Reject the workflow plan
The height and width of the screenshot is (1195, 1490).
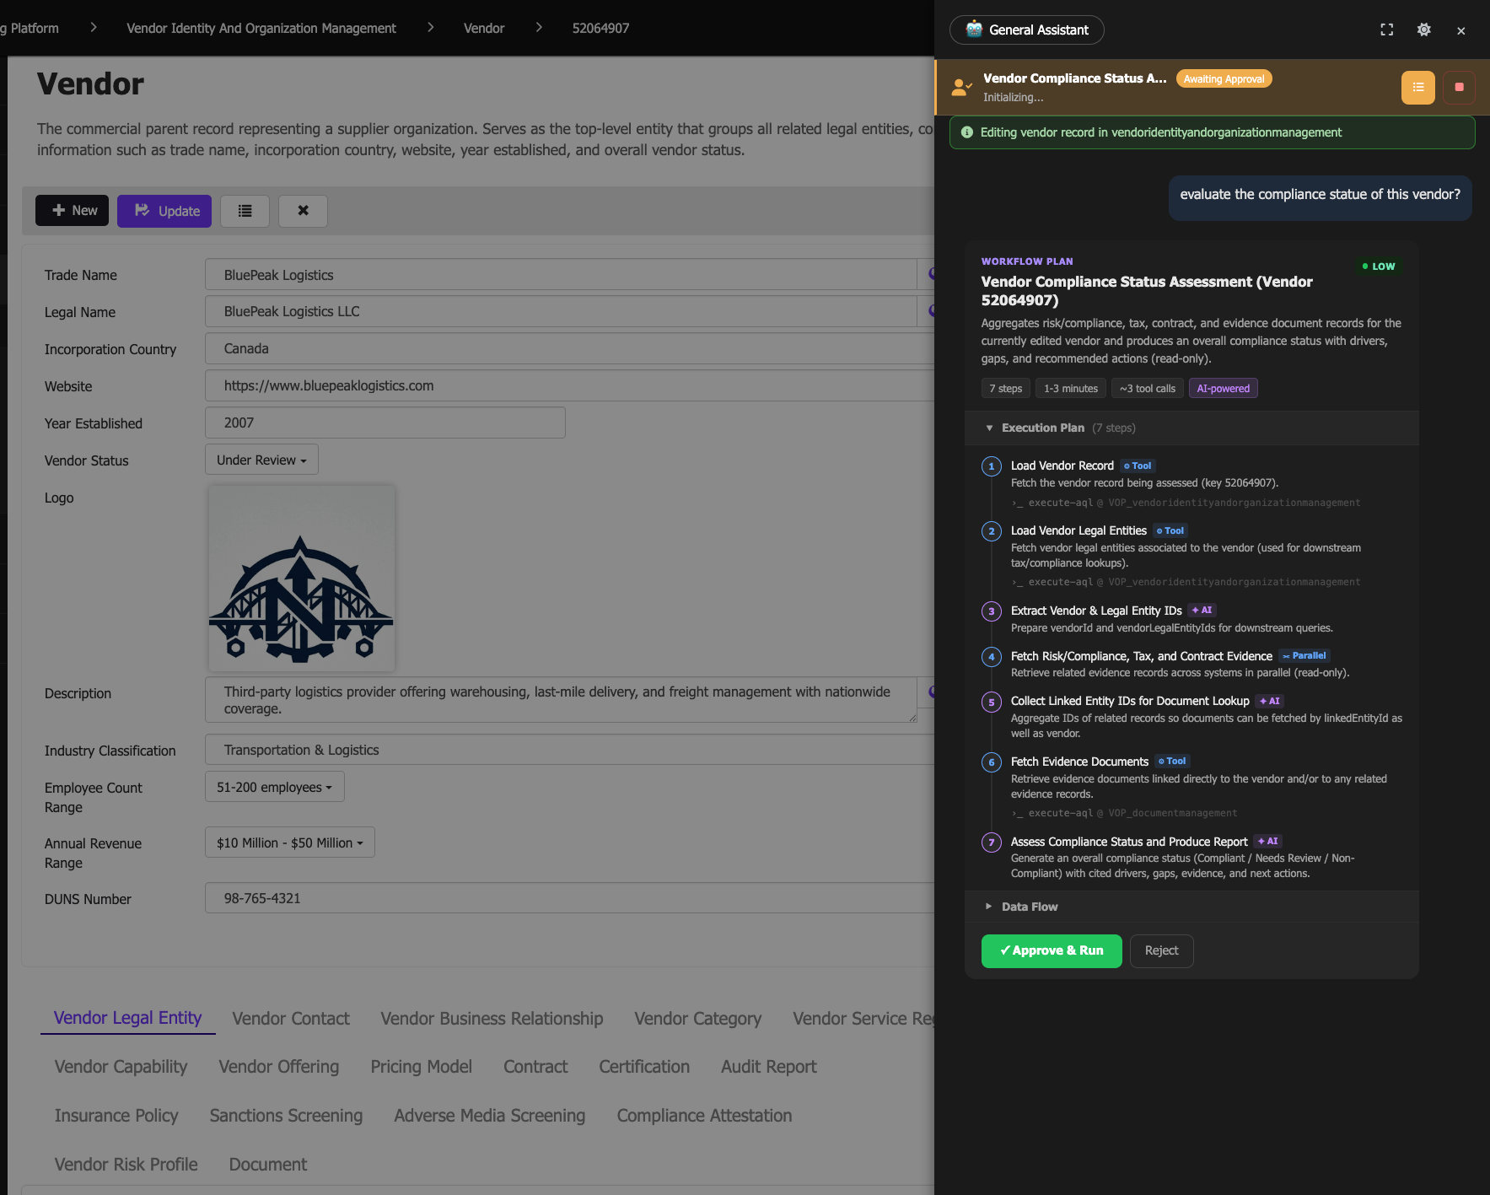click(x=1161, y=950)
